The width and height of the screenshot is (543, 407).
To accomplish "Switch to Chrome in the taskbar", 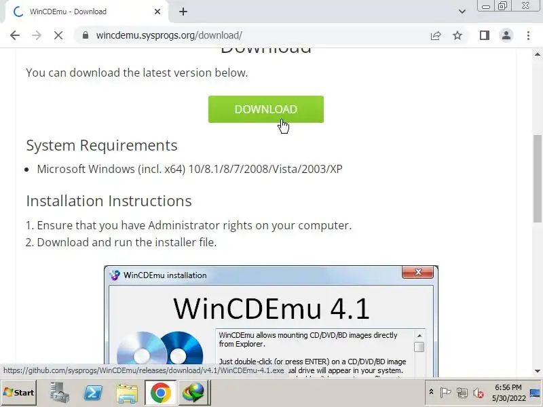I will click(160, 393).
